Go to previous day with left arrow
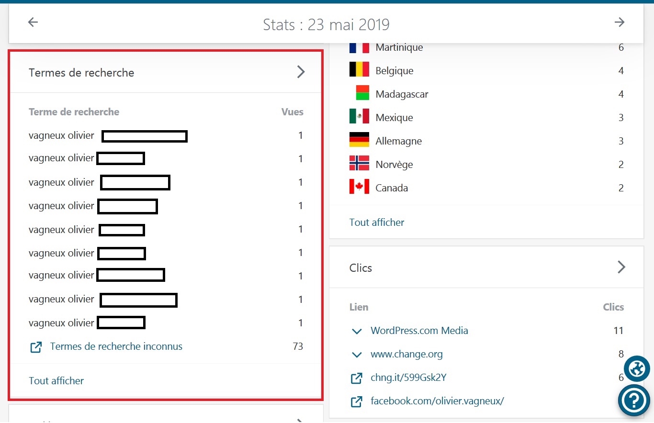Image resolution: width=654 pixels, height=423 pixels. pos(33,22)
